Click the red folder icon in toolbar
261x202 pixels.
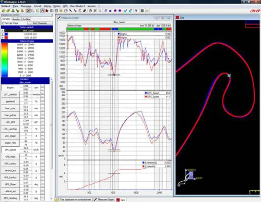coord(47,11)
